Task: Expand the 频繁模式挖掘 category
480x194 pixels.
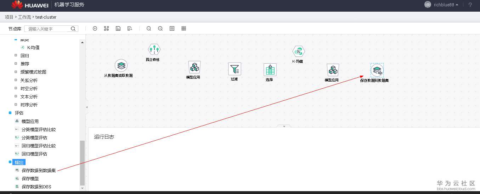Action: pos(16,72)
